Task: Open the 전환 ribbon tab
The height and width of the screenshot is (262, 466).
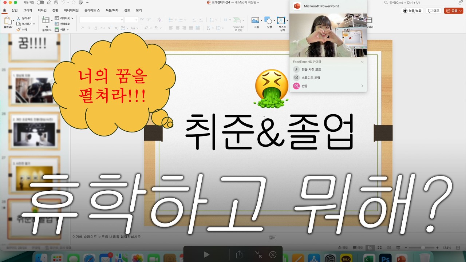Action: click(55, 11)
